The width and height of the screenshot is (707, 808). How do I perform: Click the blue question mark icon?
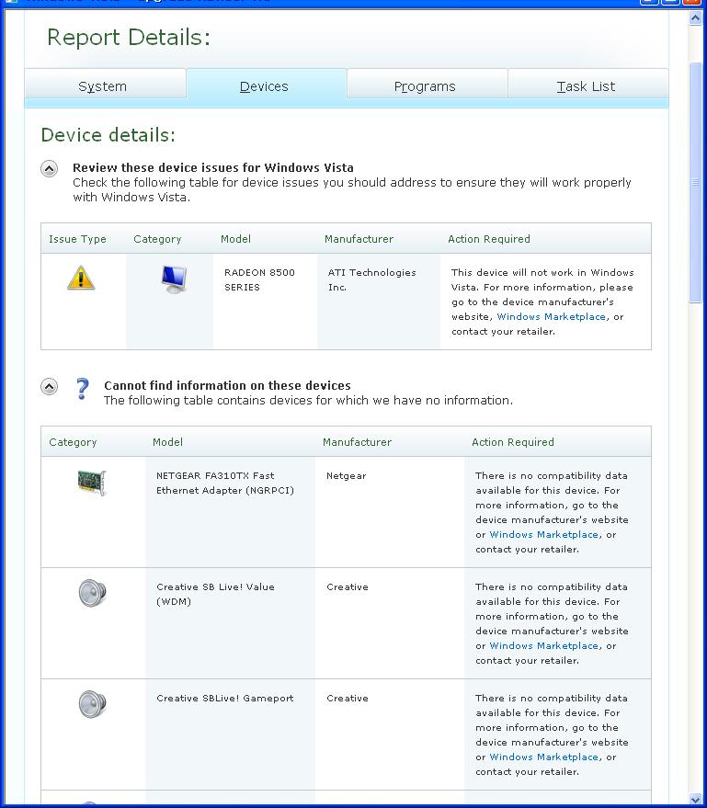point(82,389)
